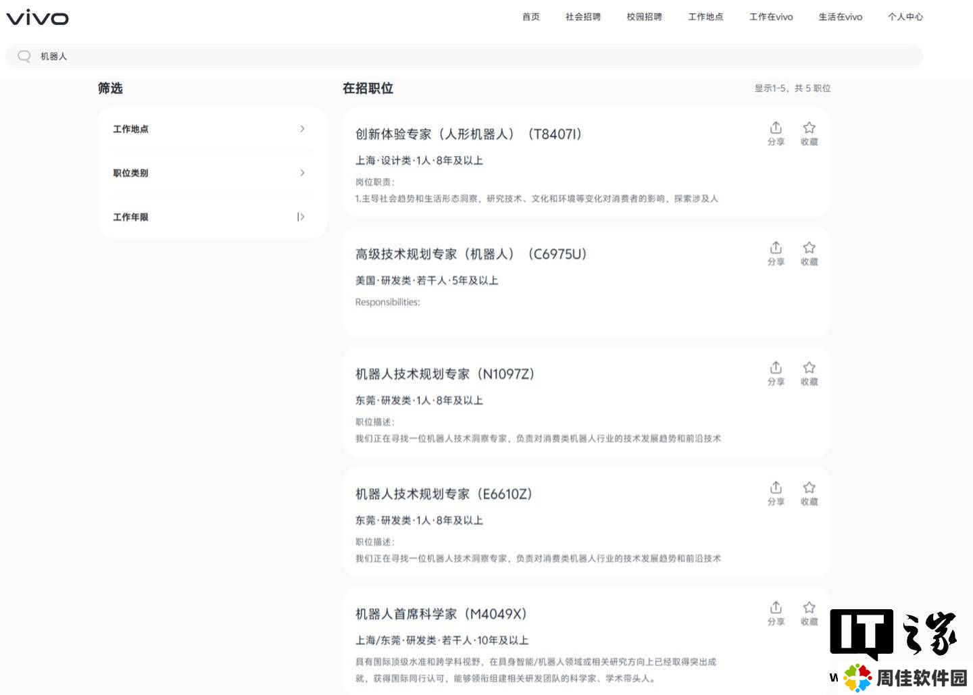Viewport: 973px width, 695px height.
Task: Click text 美国·研发类·若干人·5年及以上
Action: 427,280
